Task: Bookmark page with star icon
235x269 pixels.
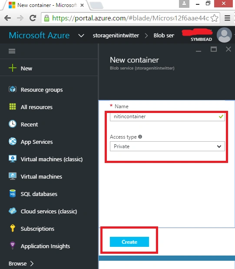Action: (x=214, y=18)
